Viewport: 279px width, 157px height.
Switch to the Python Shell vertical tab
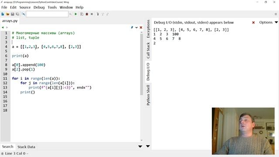pos(148,95)
